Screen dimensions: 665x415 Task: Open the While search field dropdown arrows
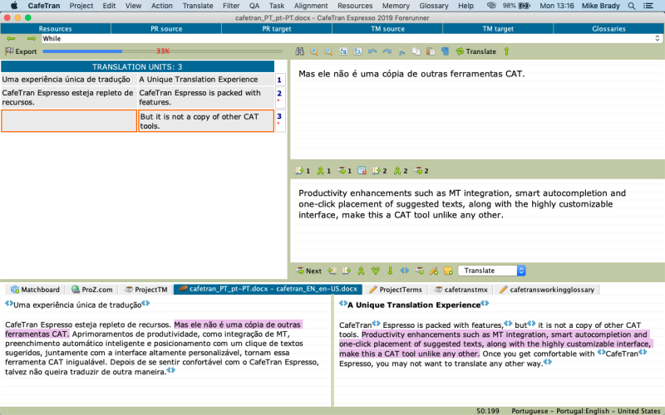coord(657,38)
